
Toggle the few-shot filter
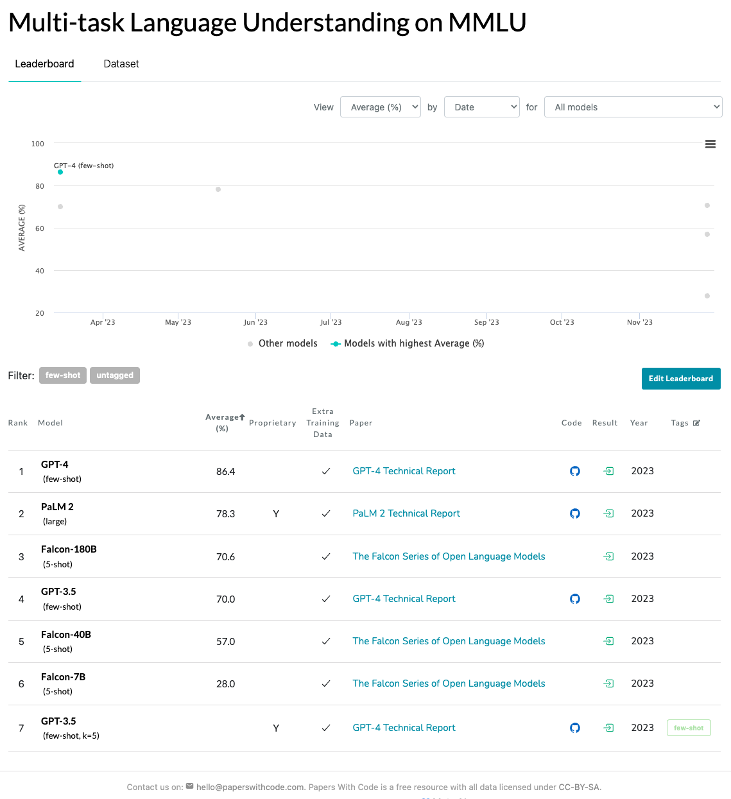coord(63,375)
